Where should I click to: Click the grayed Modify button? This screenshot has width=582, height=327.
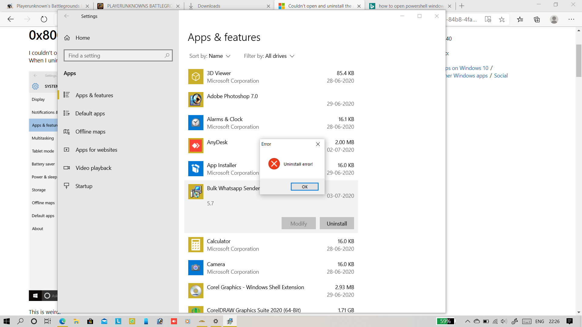[x=299, y=223]
